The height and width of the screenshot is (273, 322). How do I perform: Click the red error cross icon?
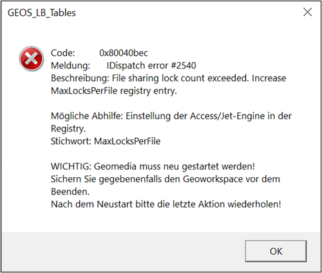[31, 59]
